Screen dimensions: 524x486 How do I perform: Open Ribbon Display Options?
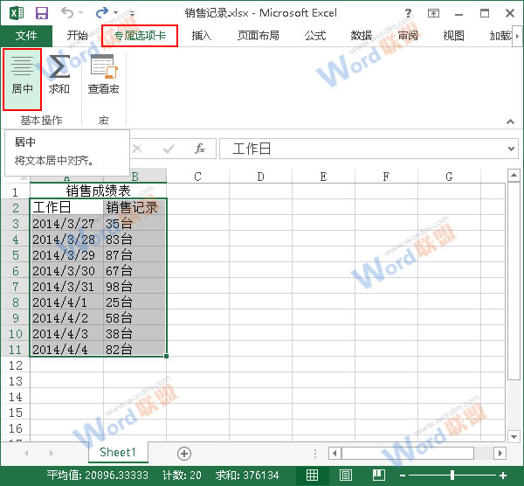[433, 13]
